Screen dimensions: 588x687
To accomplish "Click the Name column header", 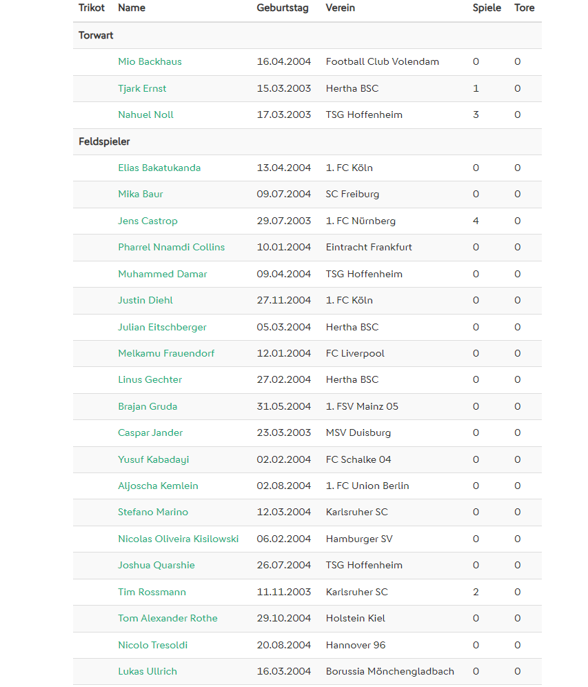I will 132,8.
